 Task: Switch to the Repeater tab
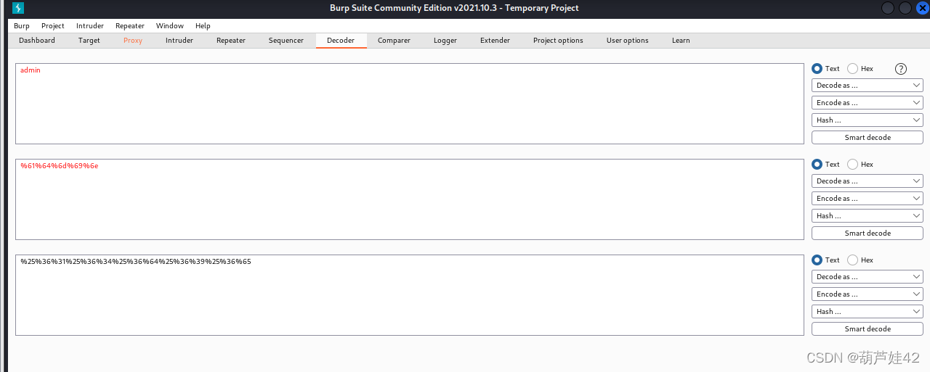(231, 41)
